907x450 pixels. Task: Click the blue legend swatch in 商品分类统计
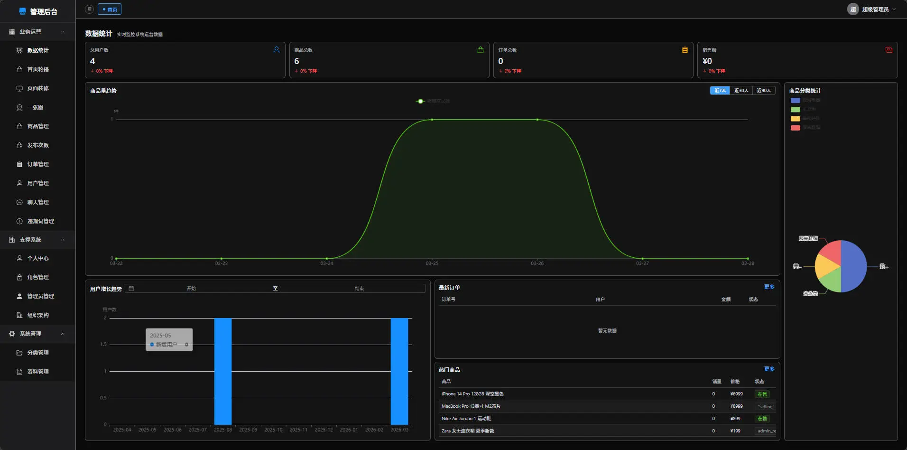click(796, 100)
